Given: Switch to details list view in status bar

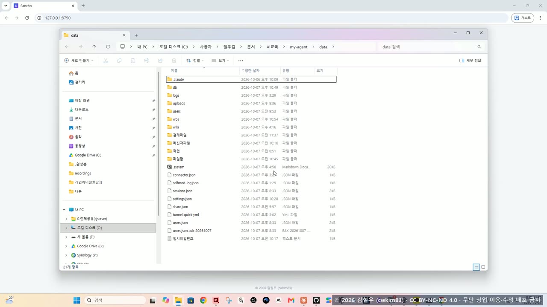Looking at the screenshot, I should tap(476, 267).
